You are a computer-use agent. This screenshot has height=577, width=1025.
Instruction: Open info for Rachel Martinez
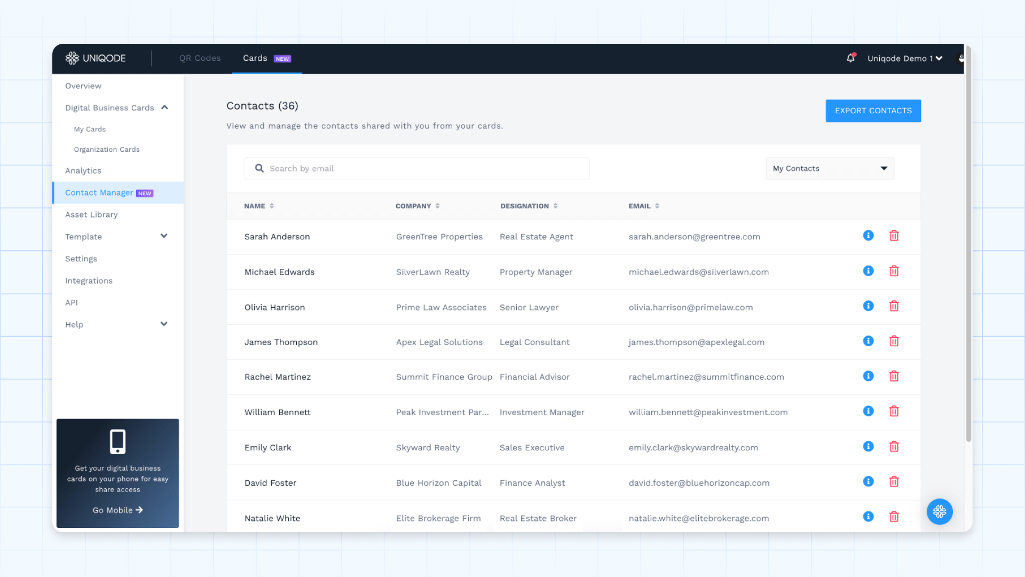(x=868, y=376)
